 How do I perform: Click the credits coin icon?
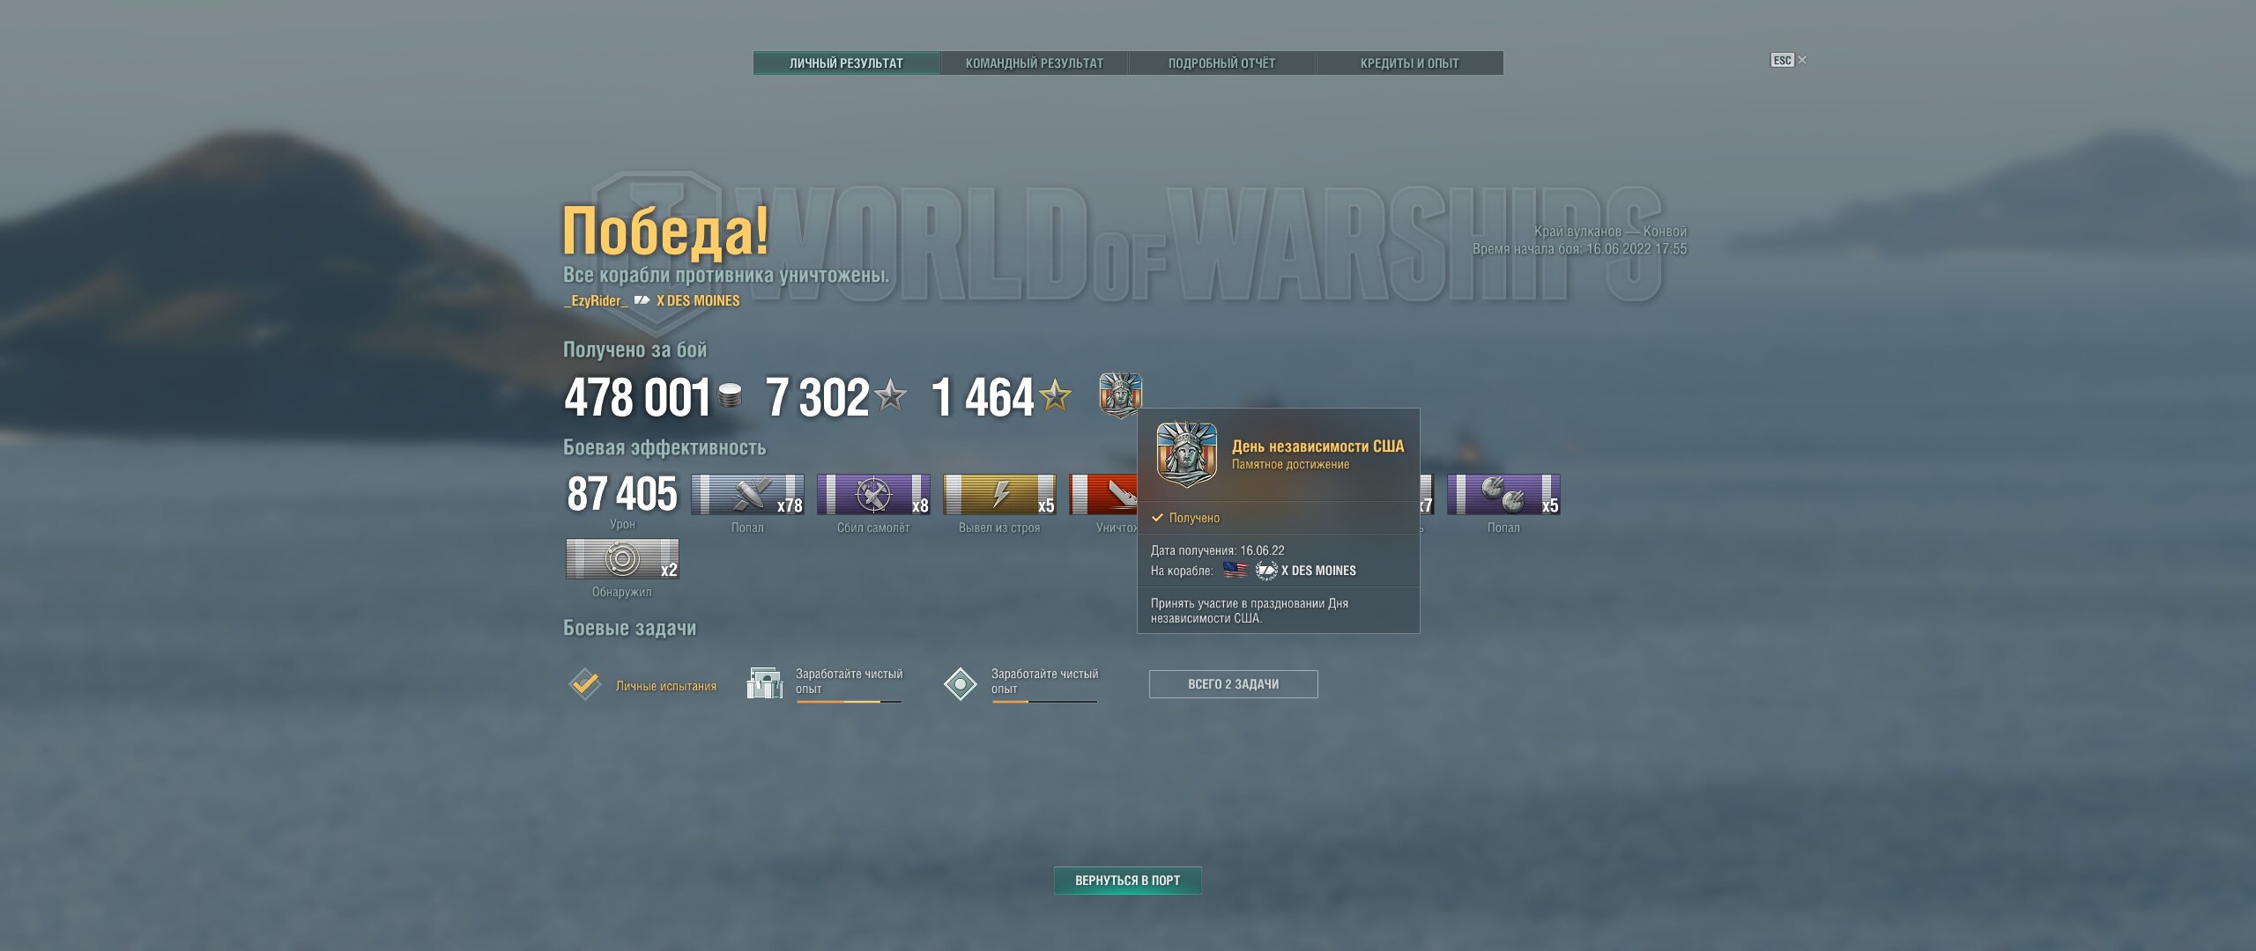[x=730, y=396]
